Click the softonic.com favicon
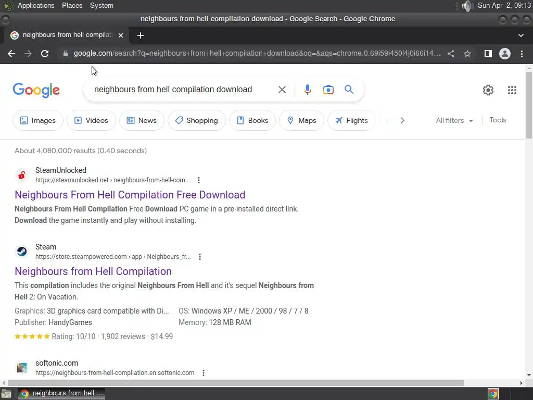 [22, 368]
